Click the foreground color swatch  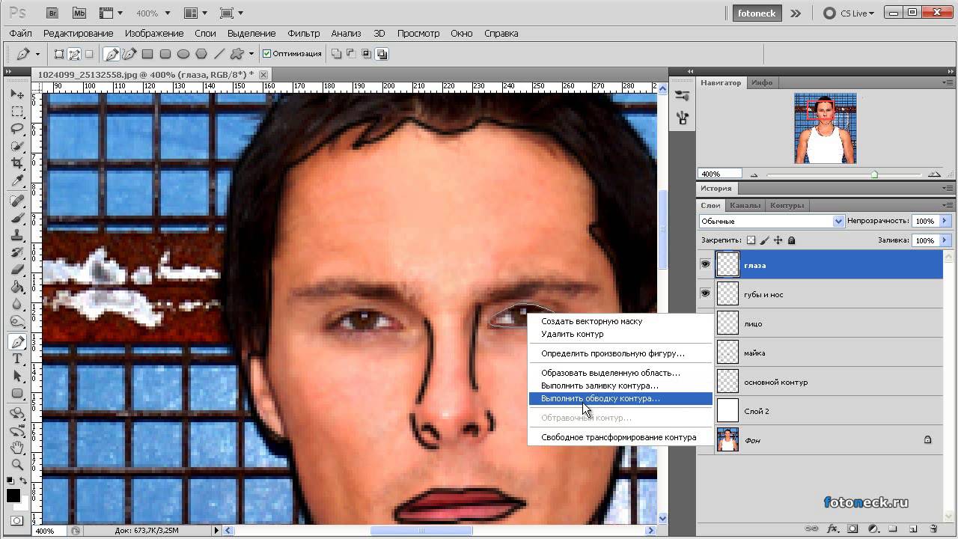13,496
